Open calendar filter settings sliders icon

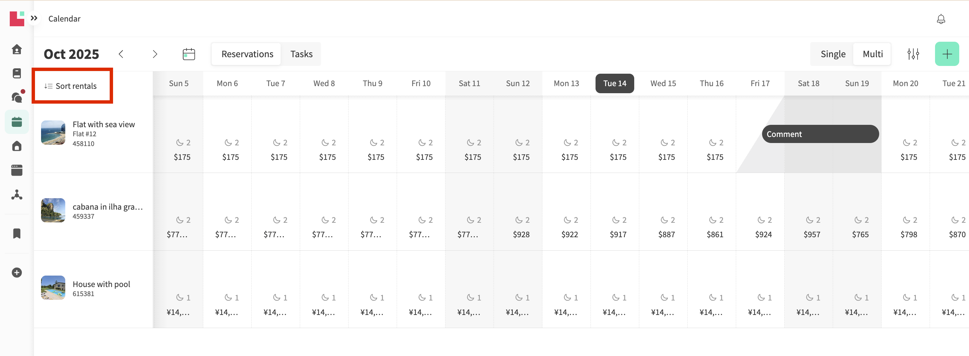pos(913,54)
